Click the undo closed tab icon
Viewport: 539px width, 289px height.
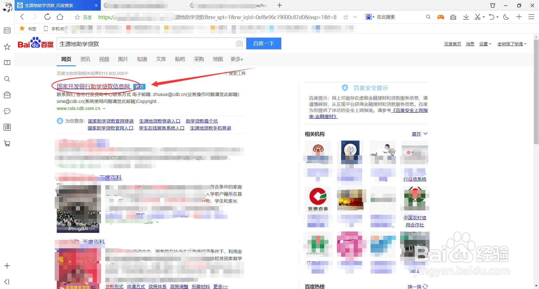coord(491,17)
